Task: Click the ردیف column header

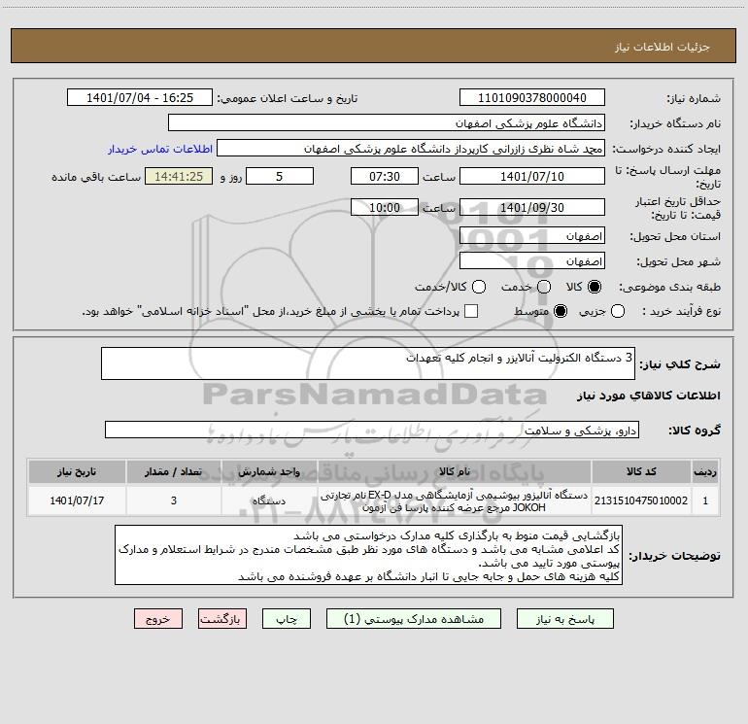Action: point(705,471)
